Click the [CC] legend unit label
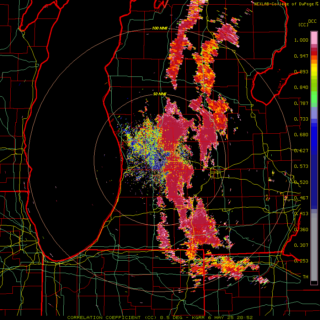The width and height of the screenshot is (320, 320). [303, 25]
